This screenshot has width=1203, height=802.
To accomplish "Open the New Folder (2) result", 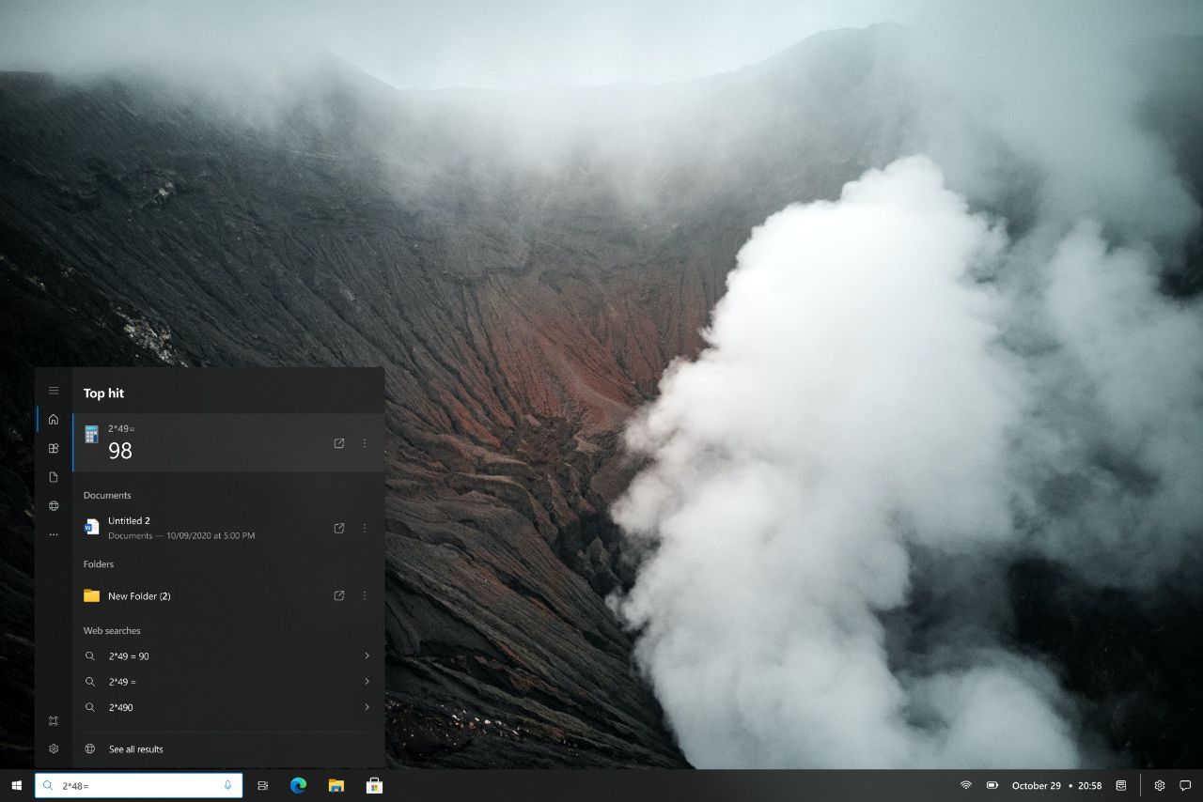I will [228, 595].
